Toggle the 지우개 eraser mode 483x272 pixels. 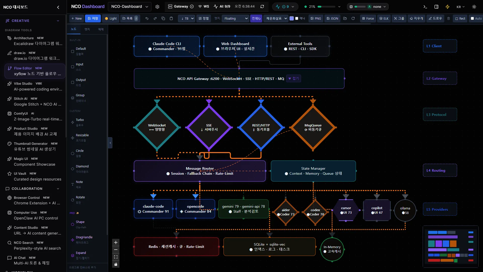pyautogui.click(x=416, y=18)
